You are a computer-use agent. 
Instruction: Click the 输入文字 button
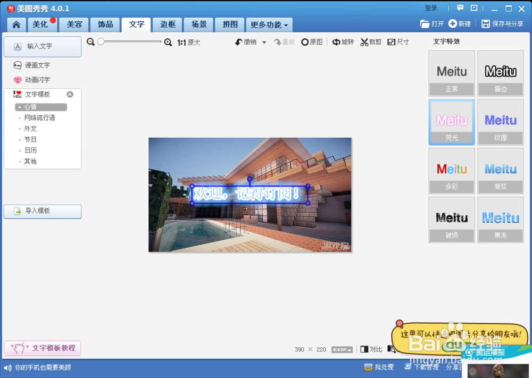tap(43, 46)
